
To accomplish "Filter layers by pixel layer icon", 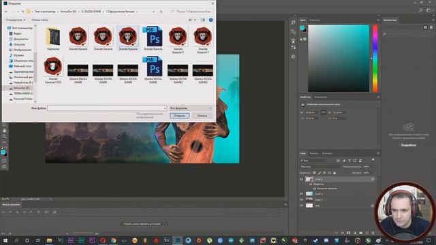I will (x=338, y=161).
